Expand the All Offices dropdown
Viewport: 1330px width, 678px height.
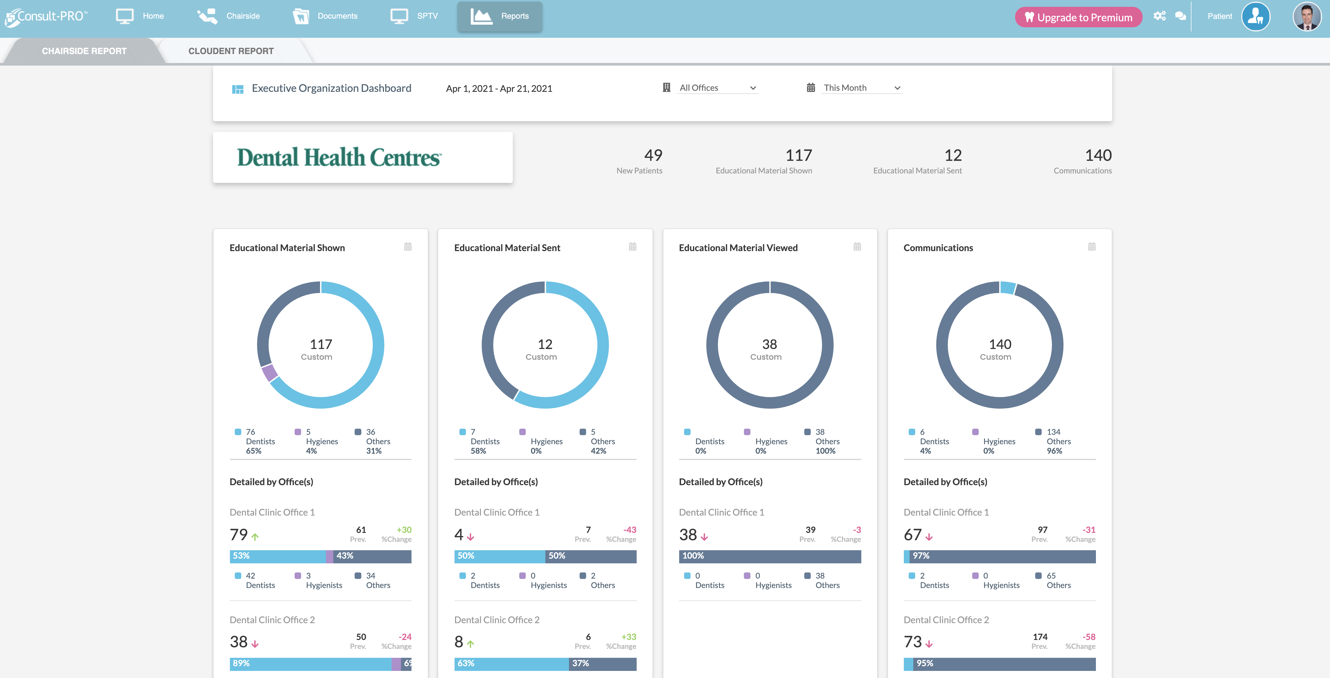[x=717, y=88]
